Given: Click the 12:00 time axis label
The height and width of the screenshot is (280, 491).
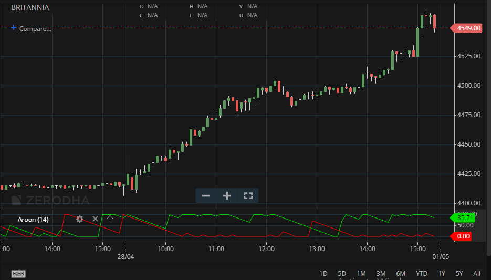Looking at the screenshot, I should pyautogui.click(x=266, y=249).
